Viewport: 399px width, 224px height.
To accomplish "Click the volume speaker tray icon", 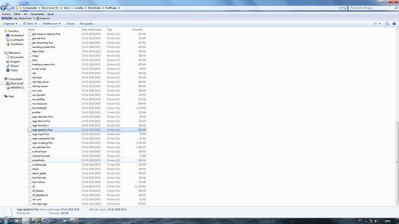I will click(376, 221).
